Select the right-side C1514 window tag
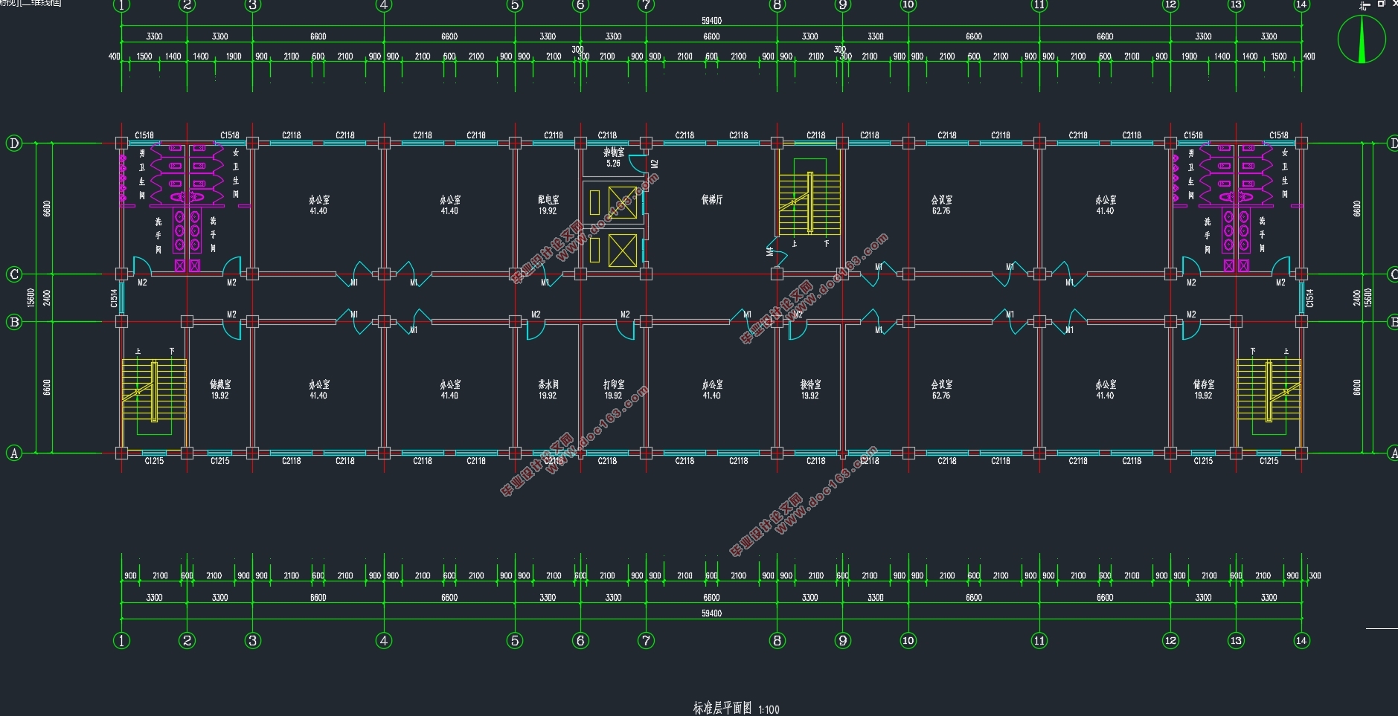 coord(1309,298)
